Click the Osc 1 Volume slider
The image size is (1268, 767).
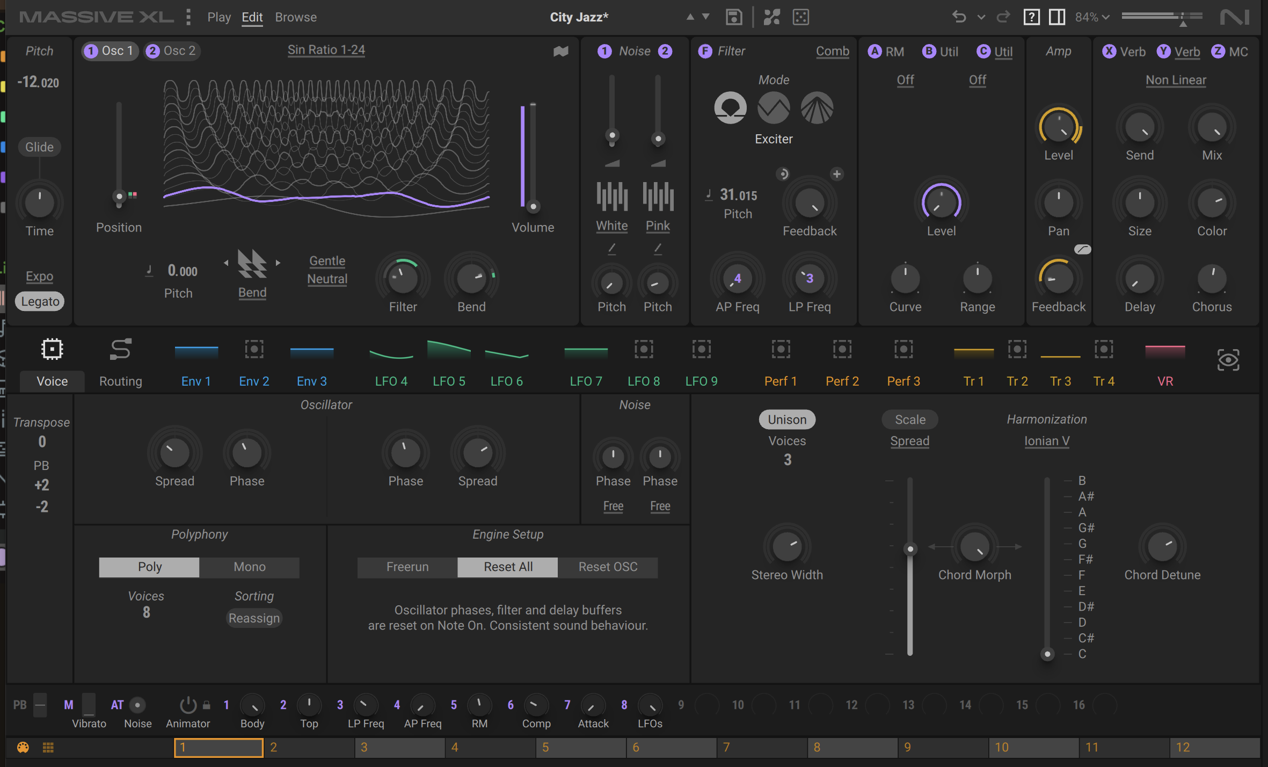click(533, 156)
